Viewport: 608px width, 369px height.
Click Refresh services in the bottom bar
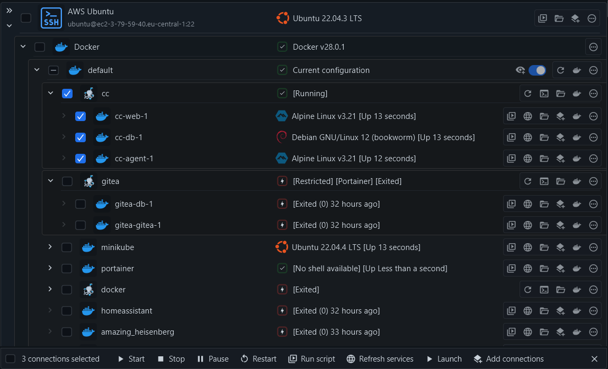[x=380, y=359]
